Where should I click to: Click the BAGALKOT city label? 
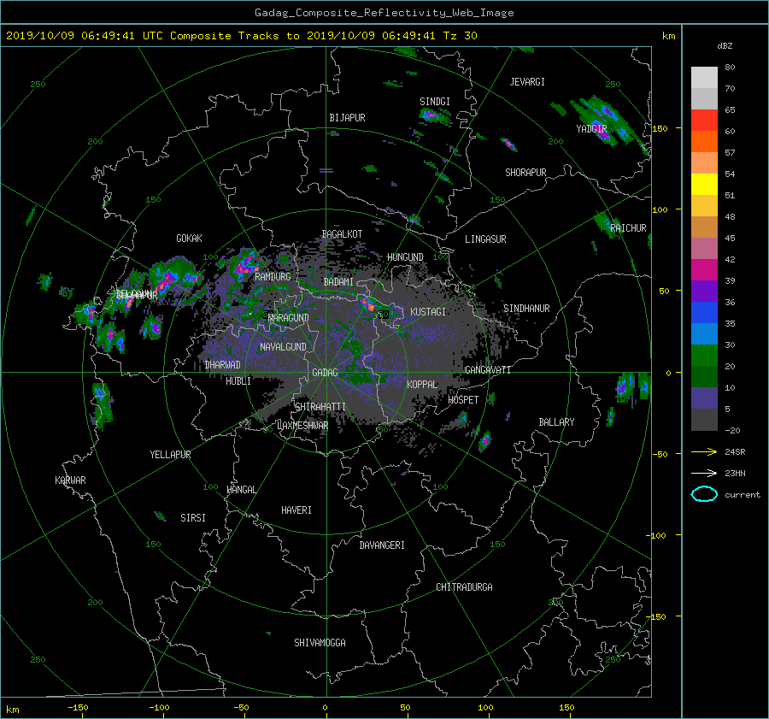[342, 234]
